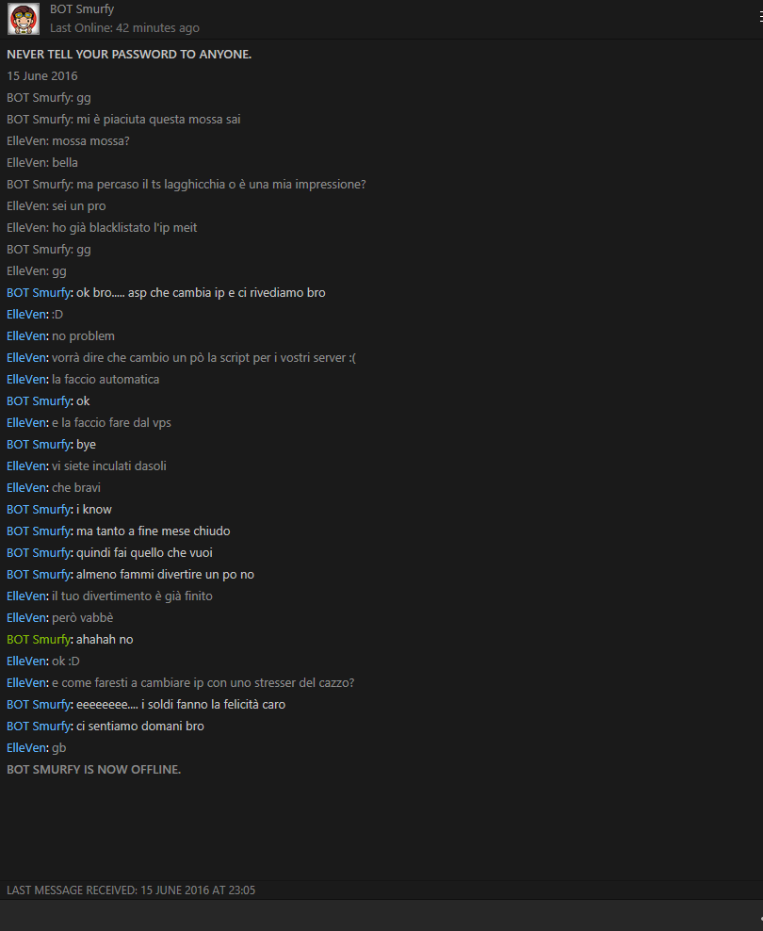Click the 15 June 2016 date separator
This screenshot has width=763, height=931.
tap(42, 76)
